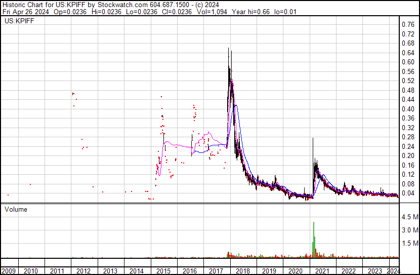Click the US:KPIFF ticker label in chart

[x=19, y=21]
